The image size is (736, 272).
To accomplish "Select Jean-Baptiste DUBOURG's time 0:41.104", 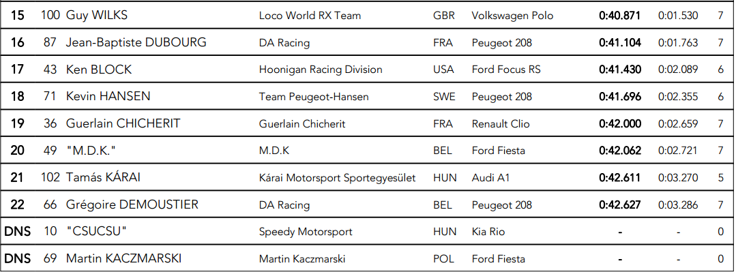I will point(619,43).
